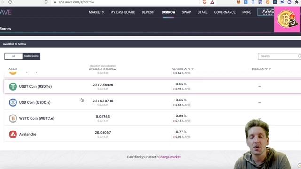This screenshot has width=301, height=169.
Task: Click the WBTC Coin bitcoin icon
Action: [13, 118]
